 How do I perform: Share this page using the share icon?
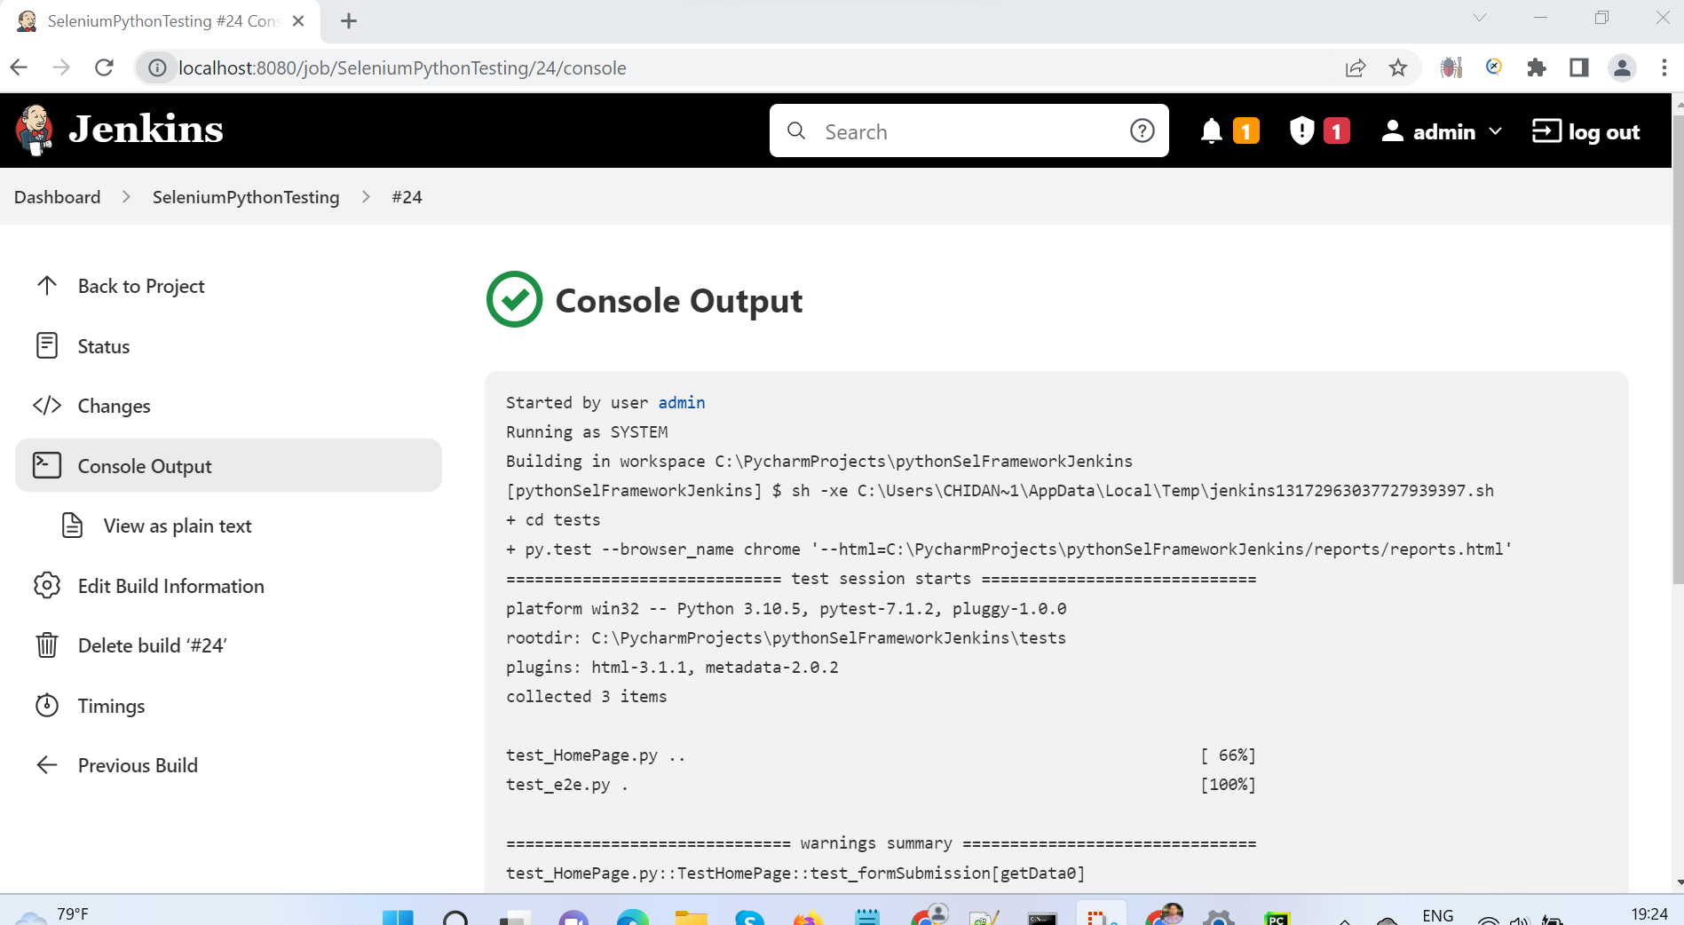(1355, 67)
